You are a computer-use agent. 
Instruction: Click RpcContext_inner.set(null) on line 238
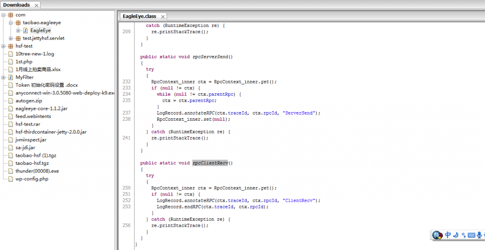(x=193, y=119)
